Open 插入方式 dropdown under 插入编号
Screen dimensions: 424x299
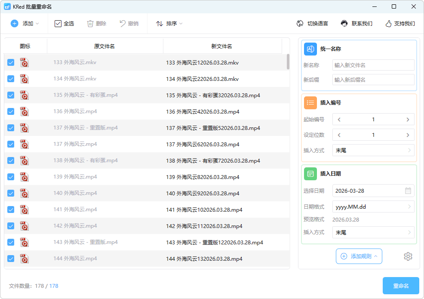tap(373, 151)
